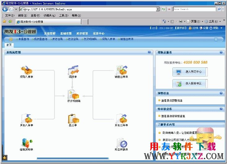This screenshot has height=164, width=227.
Task: Open the 查看(V) menu
Action: (35, 15)
